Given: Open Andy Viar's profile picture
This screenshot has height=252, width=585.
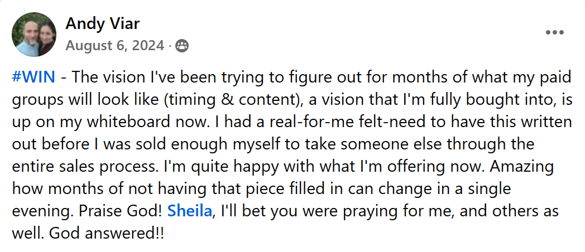Looking at the screenshot, I should [x=34, y=35].
